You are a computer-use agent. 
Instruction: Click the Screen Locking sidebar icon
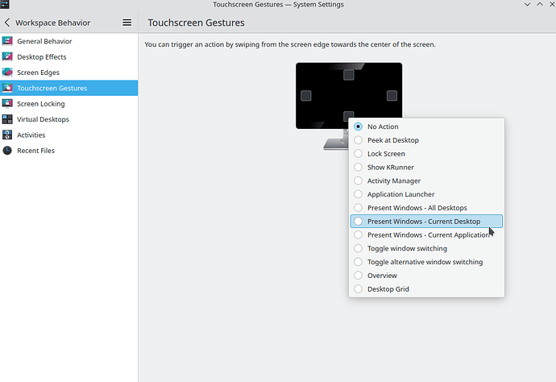(8, 104)
